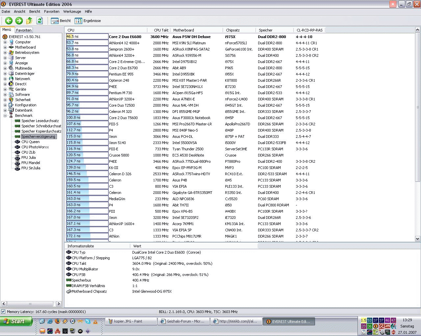
Task: Open the Hilfe menu
Action: click(88, 11)
